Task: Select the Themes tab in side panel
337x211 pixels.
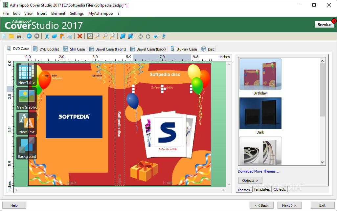Action: point(244,190)
